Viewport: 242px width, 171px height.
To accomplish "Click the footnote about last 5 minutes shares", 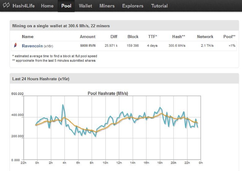I will 54,60.
